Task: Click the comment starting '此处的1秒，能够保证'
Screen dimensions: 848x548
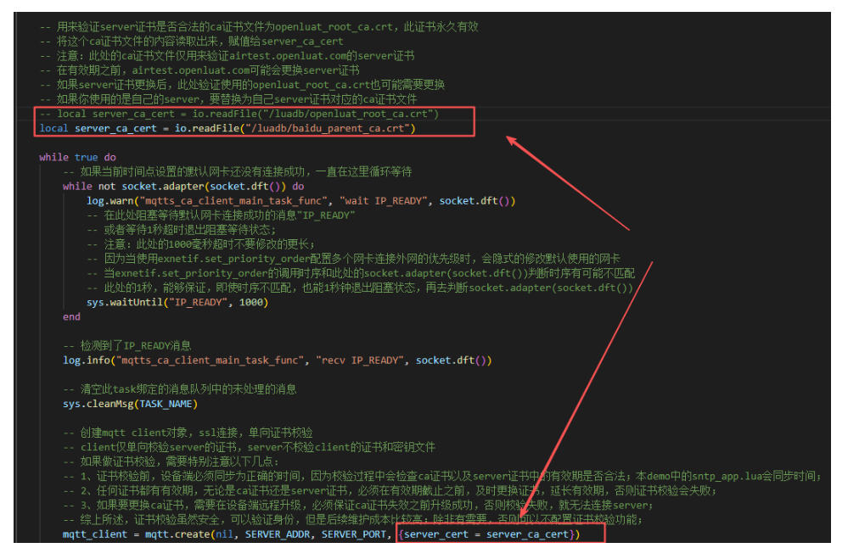Action: (360, 288)
